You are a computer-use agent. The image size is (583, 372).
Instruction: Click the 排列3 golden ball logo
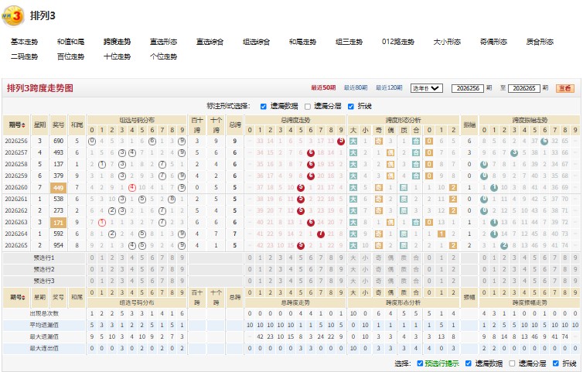pos(13,15)
